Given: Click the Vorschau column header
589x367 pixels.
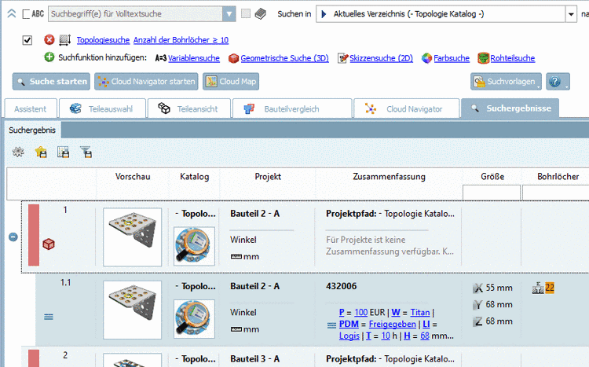Looking at the screenshot, I should 133,176.
